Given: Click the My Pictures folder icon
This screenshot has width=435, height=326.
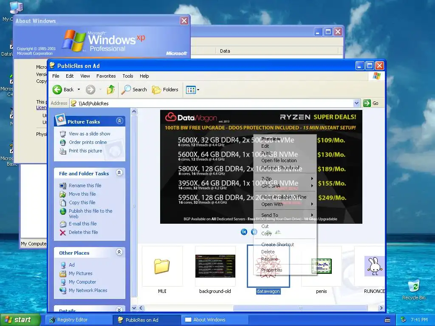Looking at the screenshot, I should [63, 274].
